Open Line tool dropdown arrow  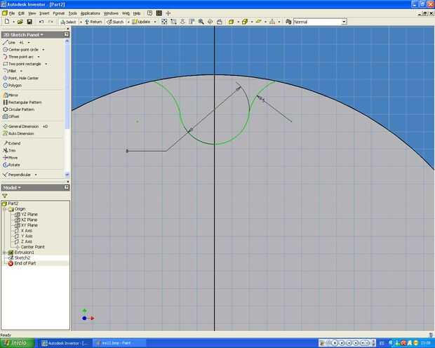(x=29, y=43)
